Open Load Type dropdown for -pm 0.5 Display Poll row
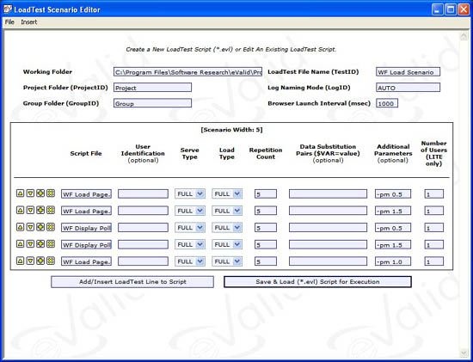The height and width of the screenshot is (362, 473). pyautogui.click(x=227, y=228)
